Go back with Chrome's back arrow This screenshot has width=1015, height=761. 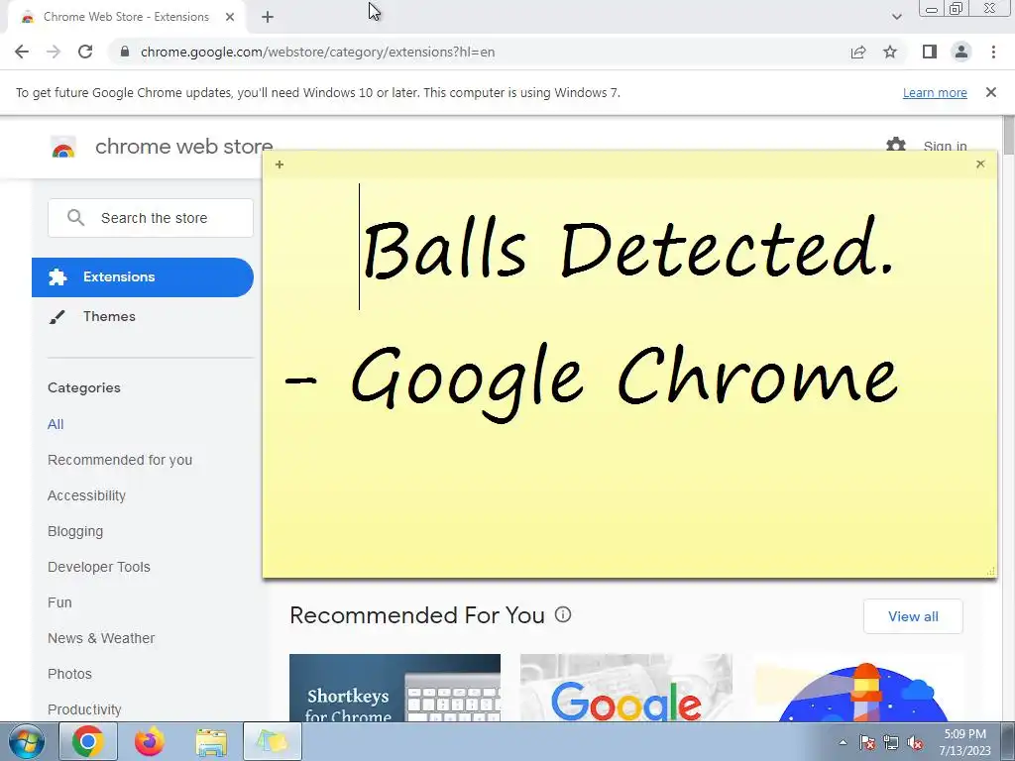click(22, 52)
